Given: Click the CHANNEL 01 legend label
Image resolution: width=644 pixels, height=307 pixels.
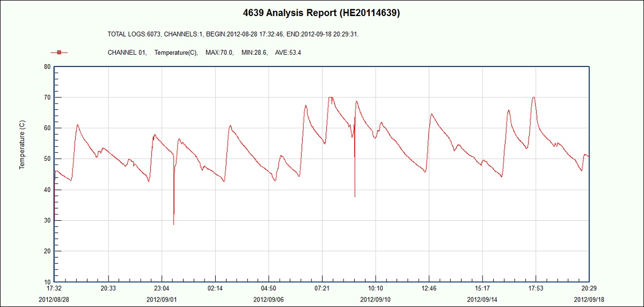Looking at the screenshot, I should coord(127,53).
